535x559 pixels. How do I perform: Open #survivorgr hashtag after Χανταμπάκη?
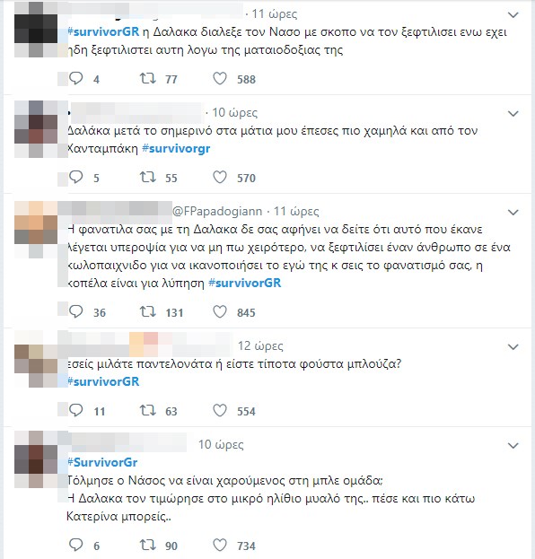176,148
